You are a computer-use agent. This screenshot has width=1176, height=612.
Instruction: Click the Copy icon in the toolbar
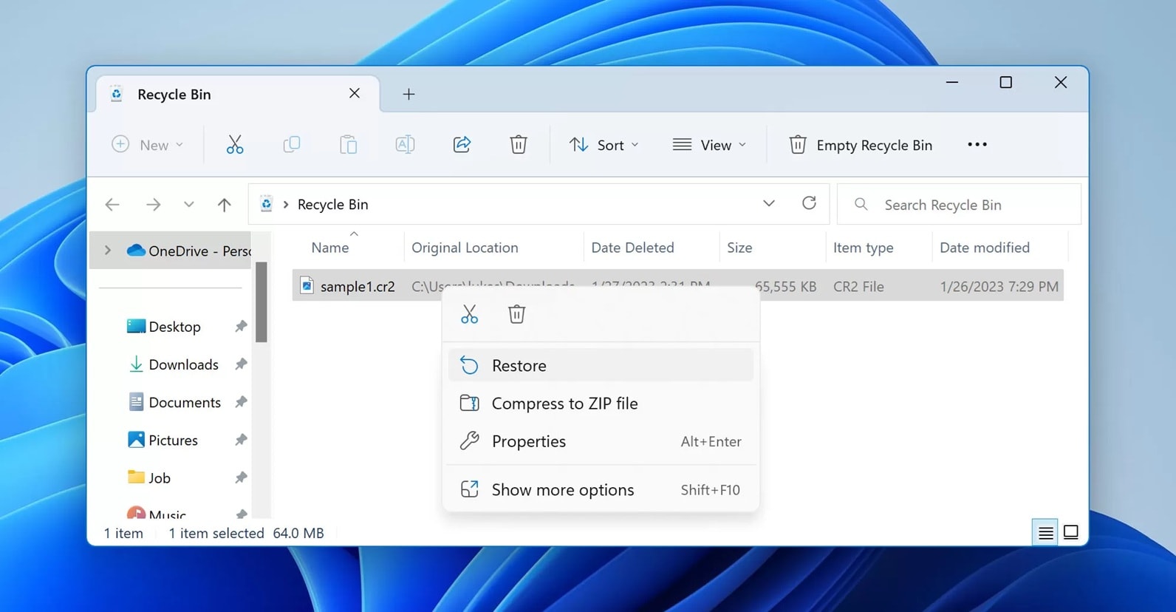pos(292,145)
